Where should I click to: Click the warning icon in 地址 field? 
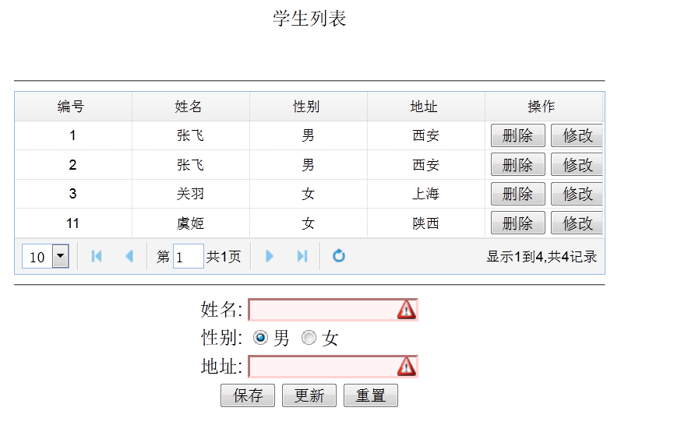point(406,367)
